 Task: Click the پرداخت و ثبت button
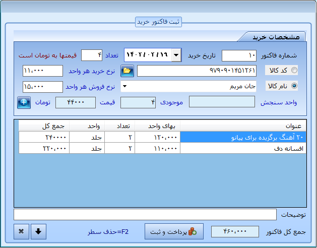[174, 231]
